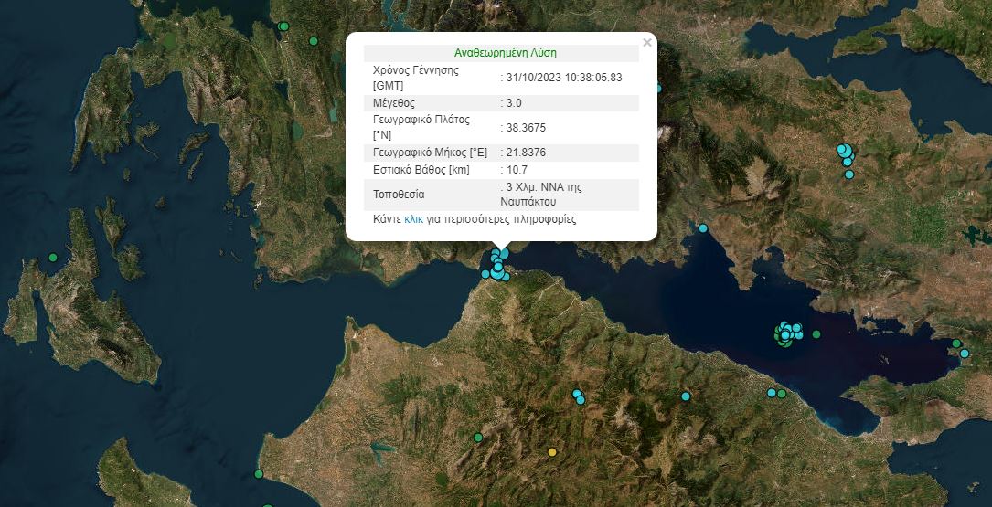Image resolution: width=992 pixels, height=507 pixels.
Task: Click the cyan marker on the gulf's northwest shore
Action: [x=703, y=228]
